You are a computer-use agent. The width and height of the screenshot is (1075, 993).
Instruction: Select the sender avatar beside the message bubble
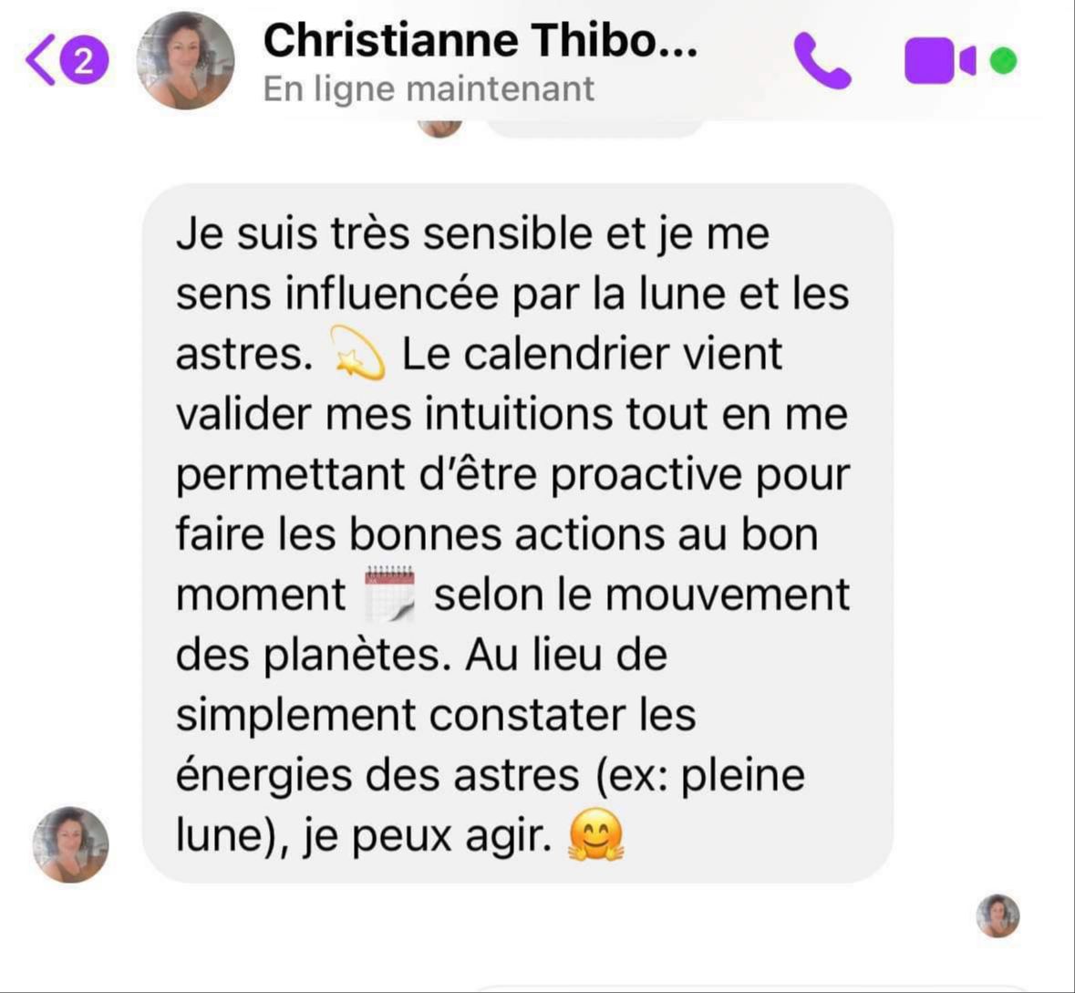click(x=70, y=844)
